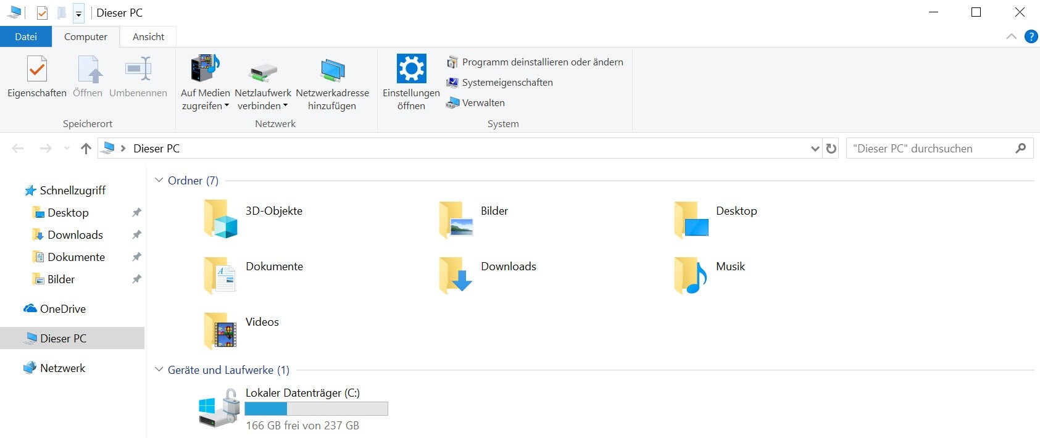This screenshot has height=438, width=1040.
Task: Open the Videos folder
Action: click(x=220, y=330)
